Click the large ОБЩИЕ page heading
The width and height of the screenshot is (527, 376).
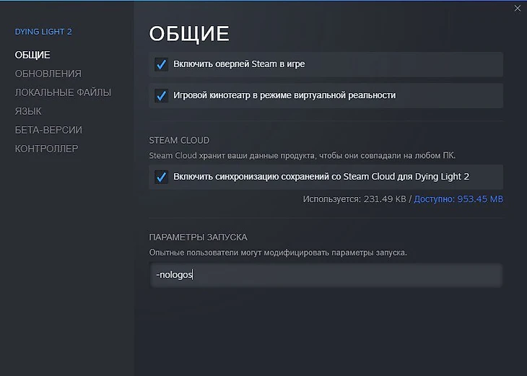point(189,34)
